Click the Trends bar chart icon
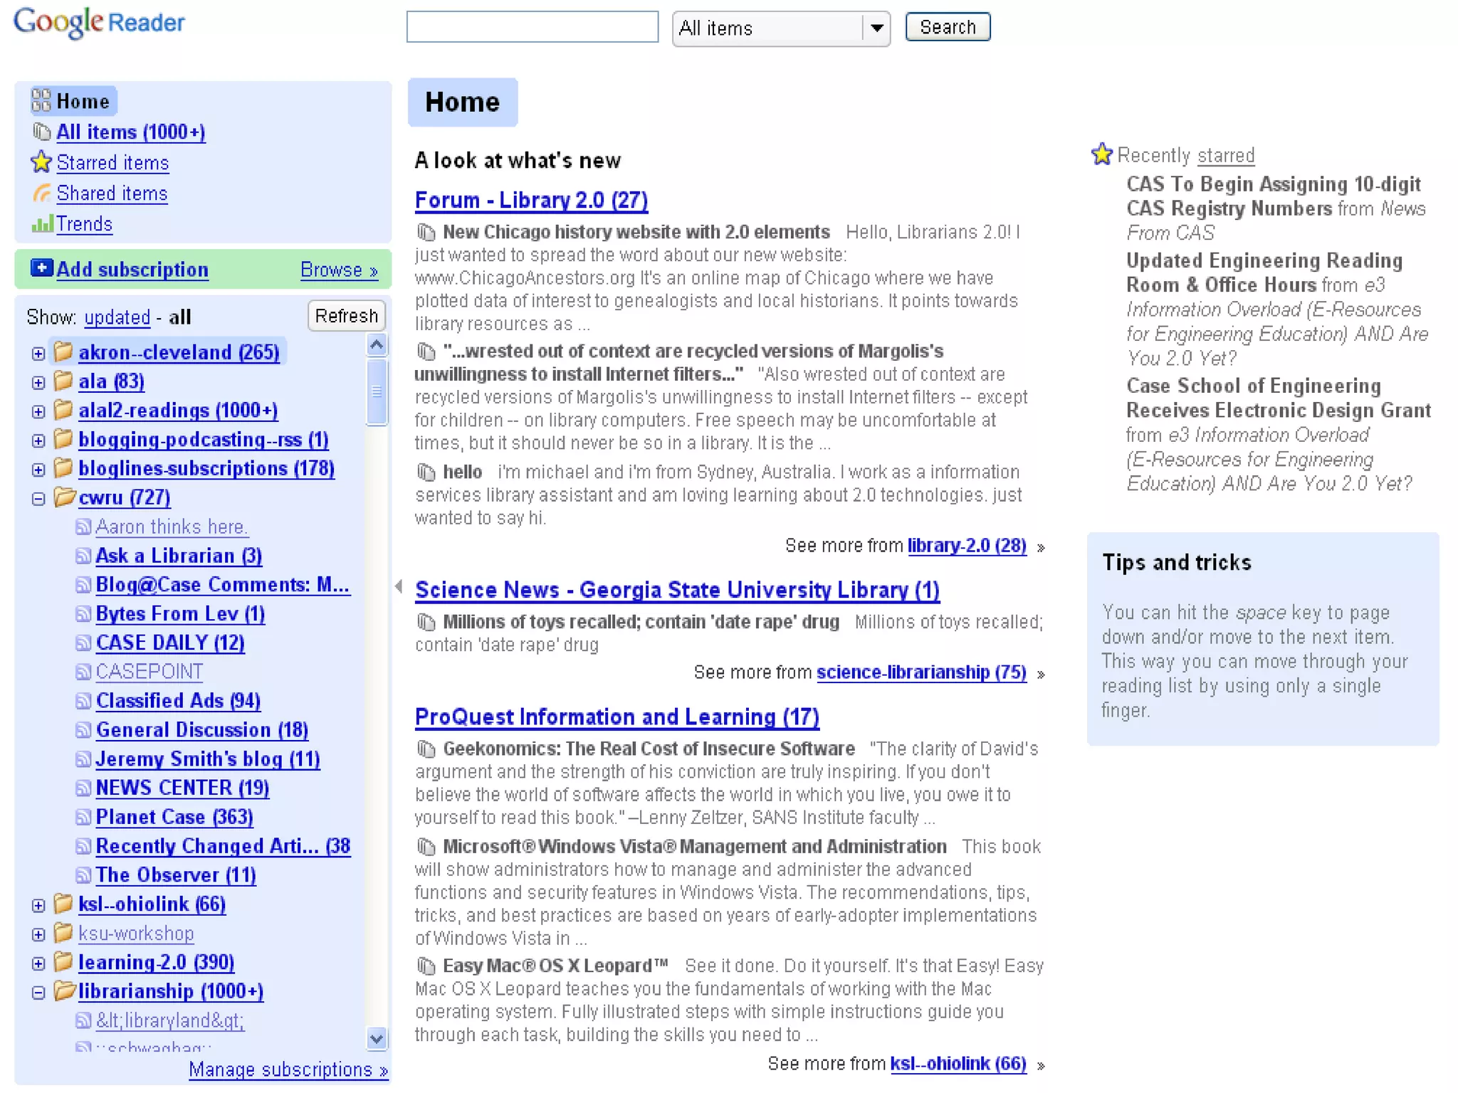This screenshot has width=1458, height=1093. (x=42, y=224)
